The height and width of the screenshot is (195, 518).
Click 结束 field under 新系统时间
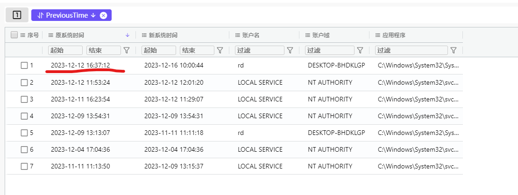point(197,50)
